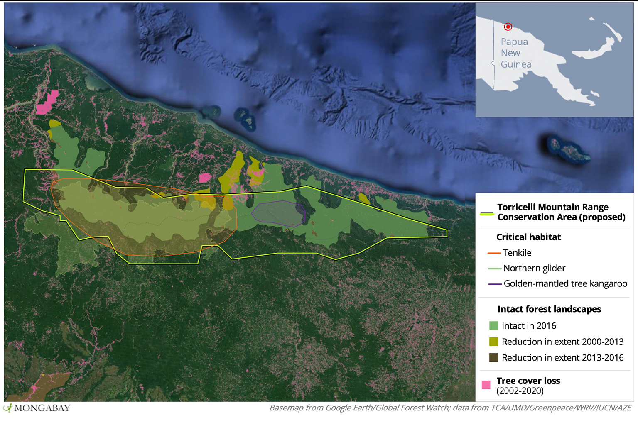Expand the Intact forest landscapes legend section
The image size is (638, 425).
click(x=549, y=309)
